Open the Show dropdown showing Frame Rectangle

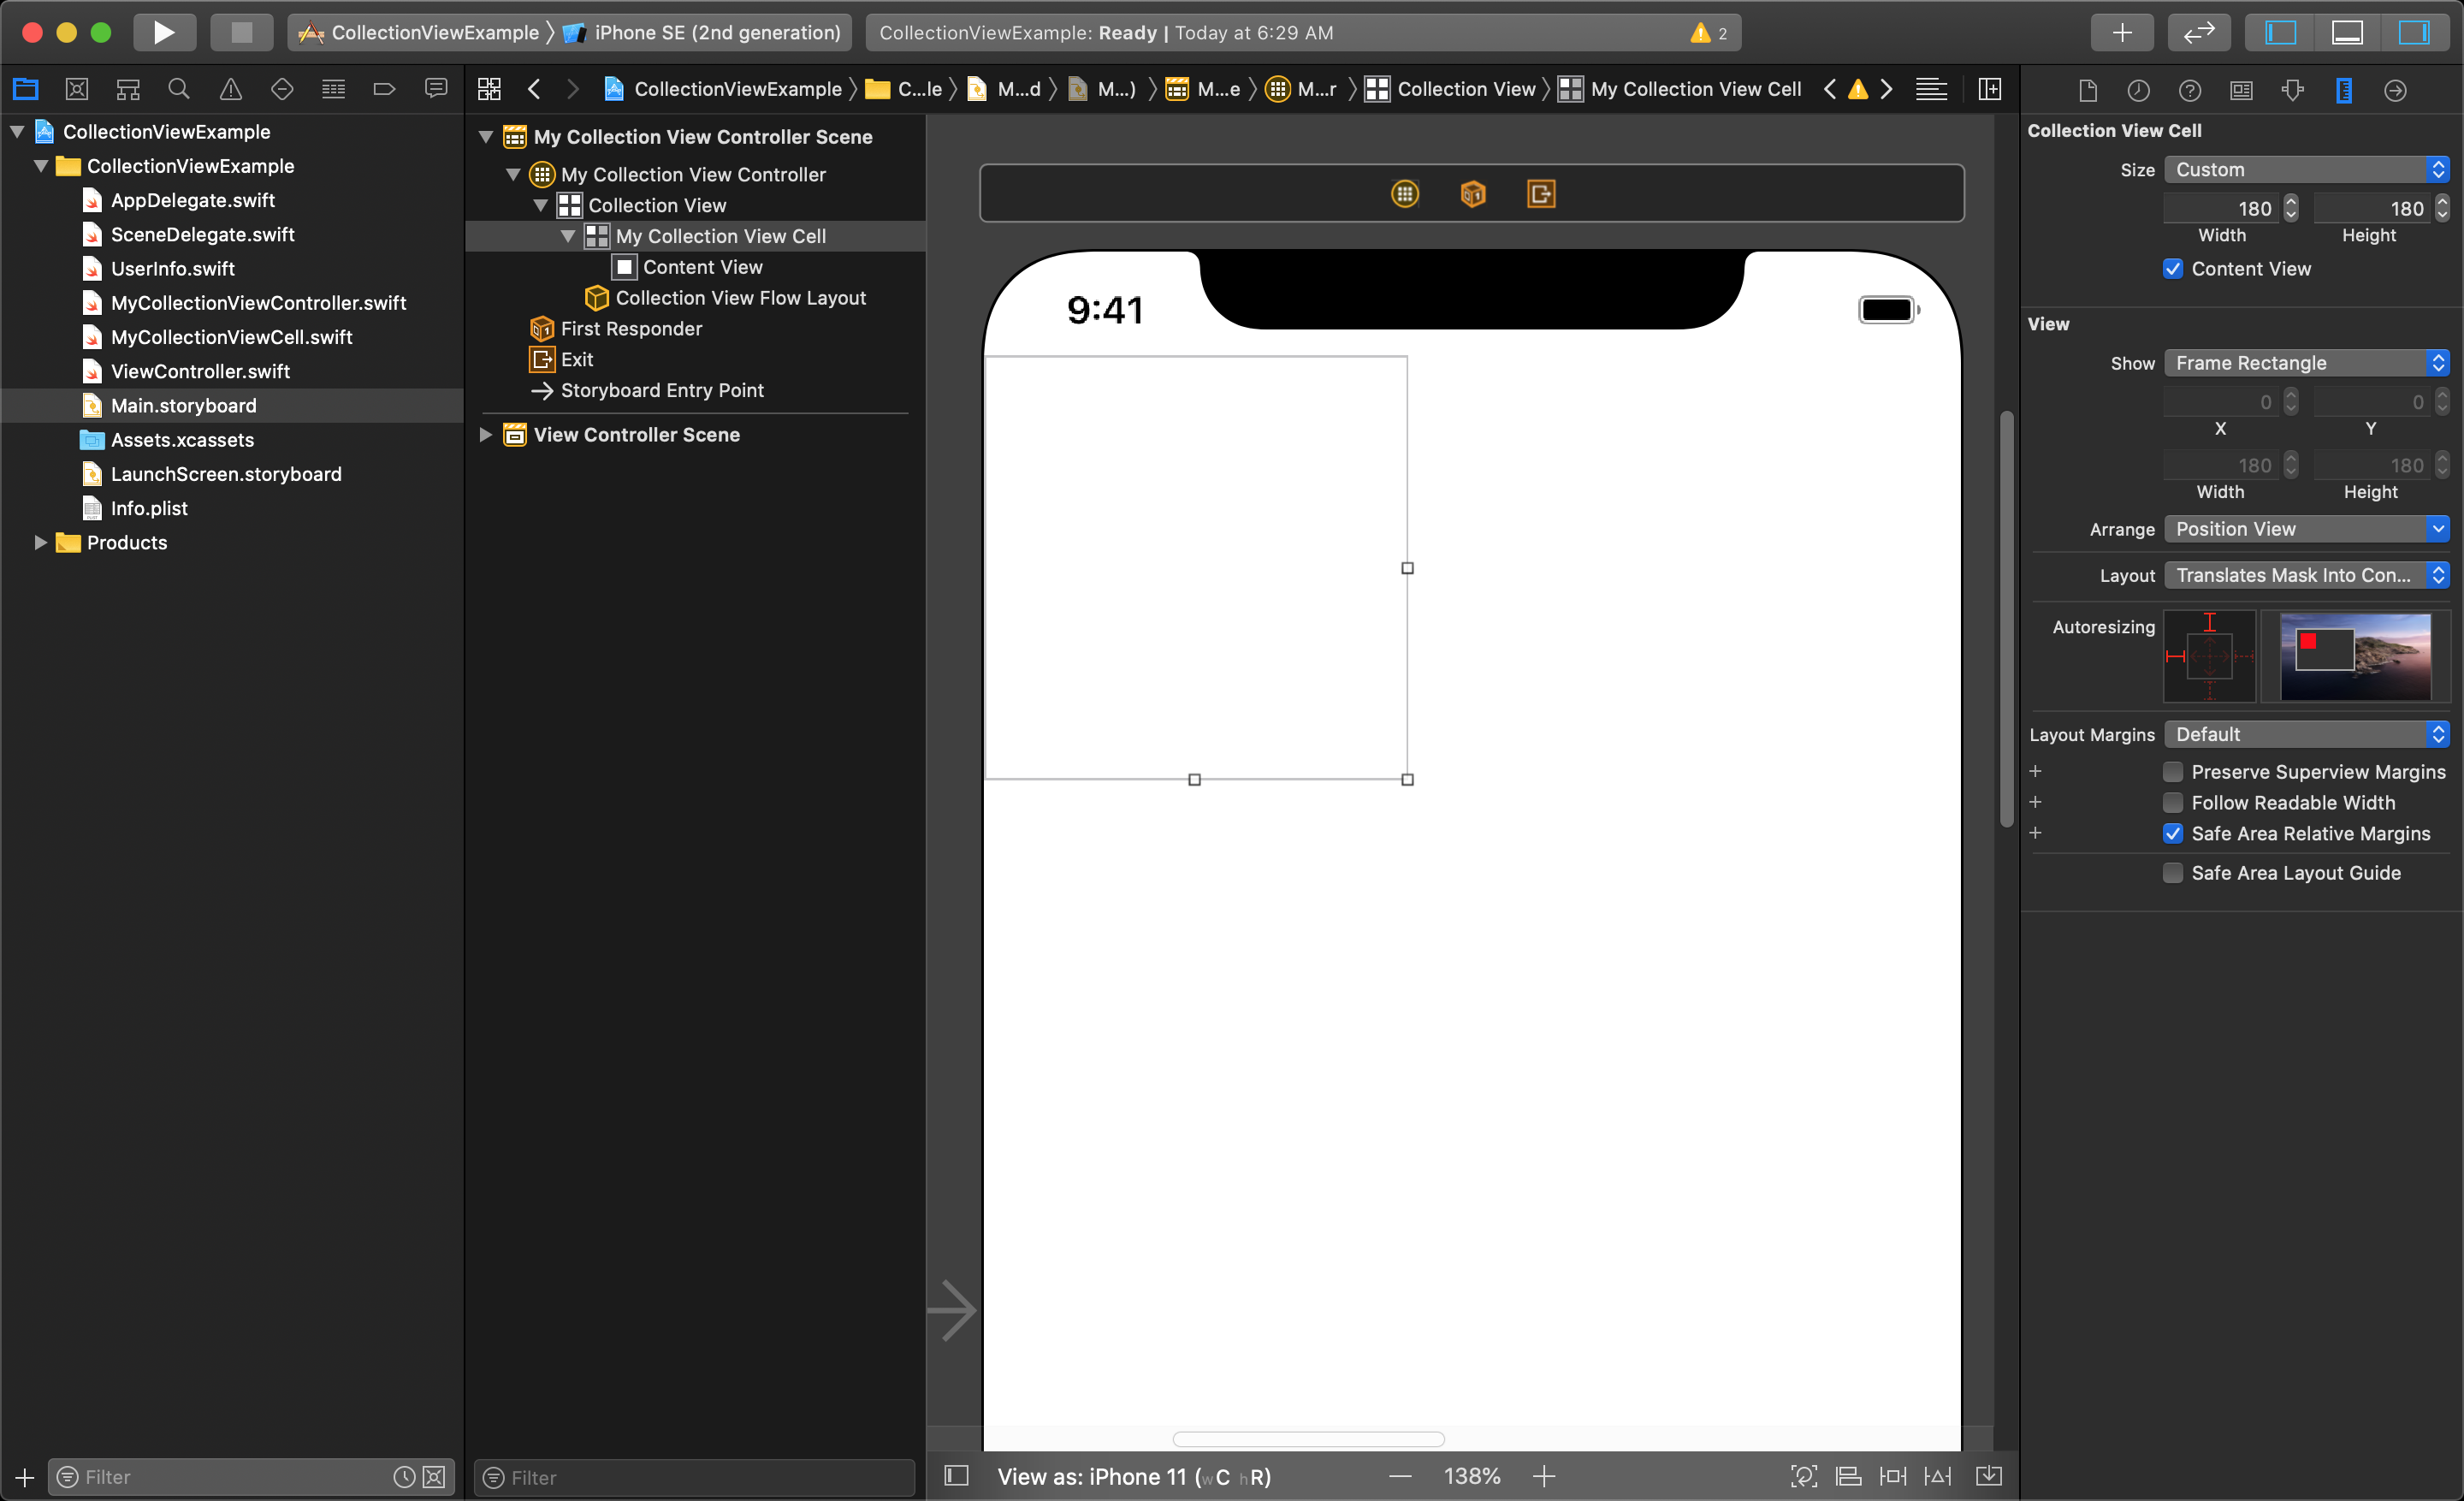pos(2304,363)
